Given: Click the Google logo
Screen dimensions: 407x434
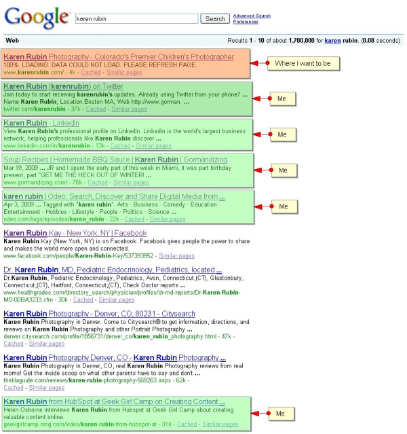Looking at the screenshot, I should point(37,18).
